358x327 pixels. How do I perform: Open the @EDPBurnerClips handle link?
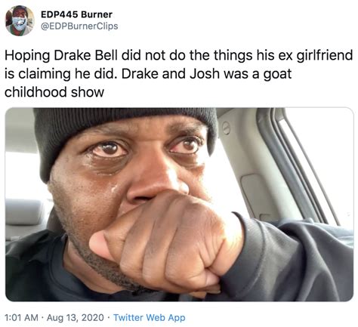79,26
